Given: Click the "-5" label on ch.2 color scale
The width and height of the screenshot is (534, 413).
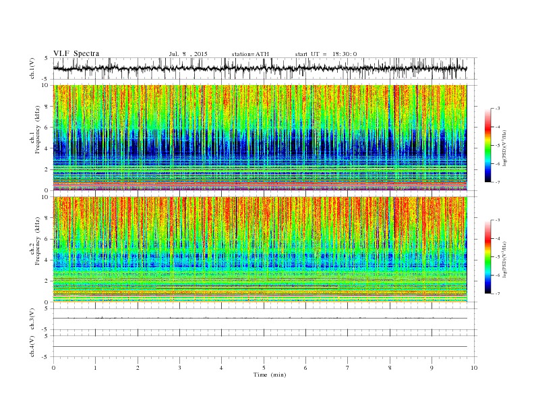Looking at the screenshot, I should [x=498, y=256].
